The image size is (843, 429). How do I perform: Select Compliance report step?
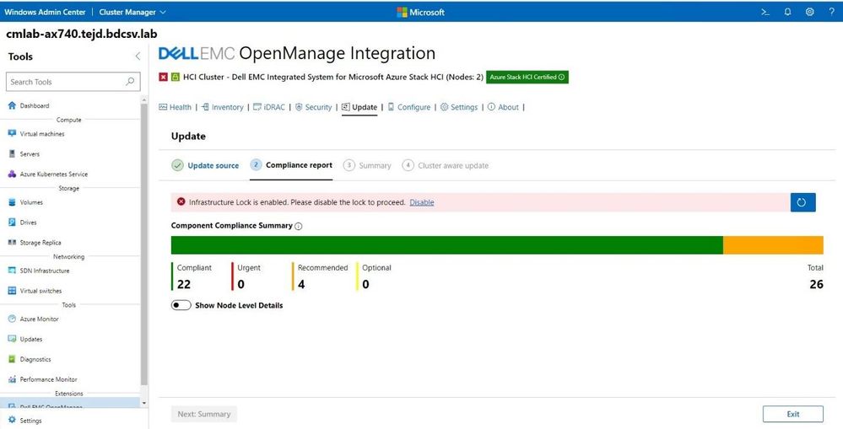(x=291, y=165)
